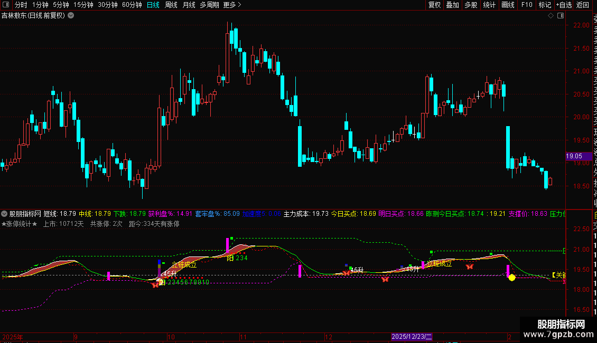
Task: Click the 支撑价: 18.63 value
Action: click(x=528, y=214)
